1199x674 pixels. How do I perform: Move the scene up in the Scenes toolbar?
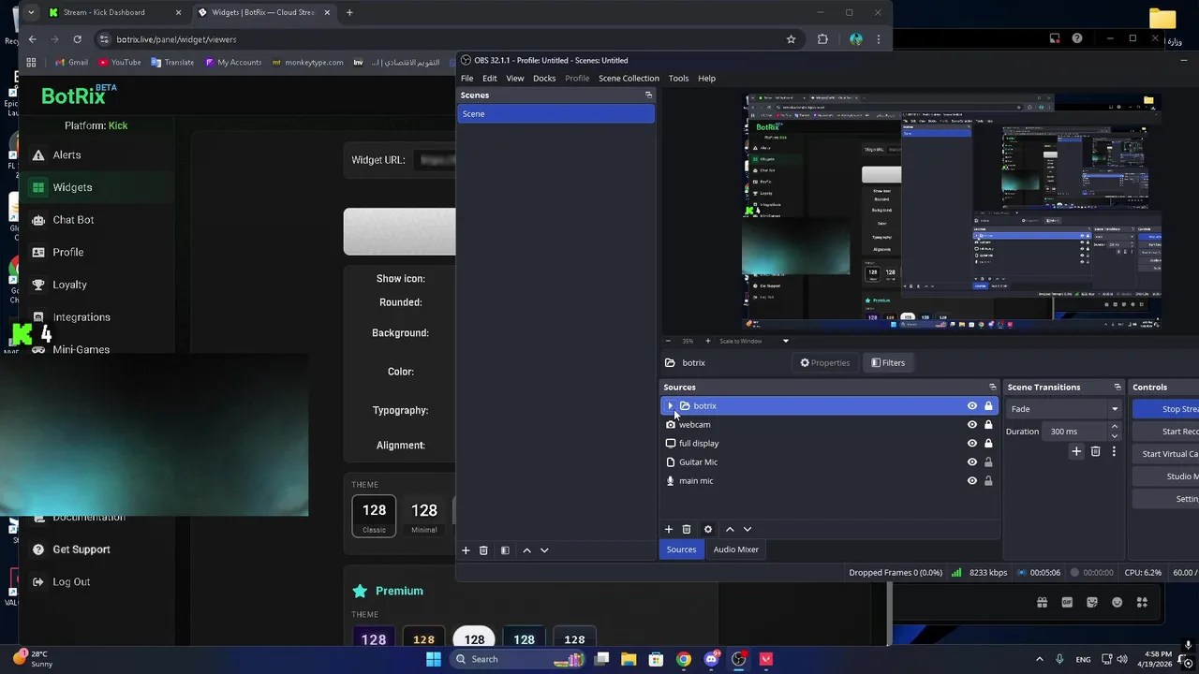pos(526,550)
